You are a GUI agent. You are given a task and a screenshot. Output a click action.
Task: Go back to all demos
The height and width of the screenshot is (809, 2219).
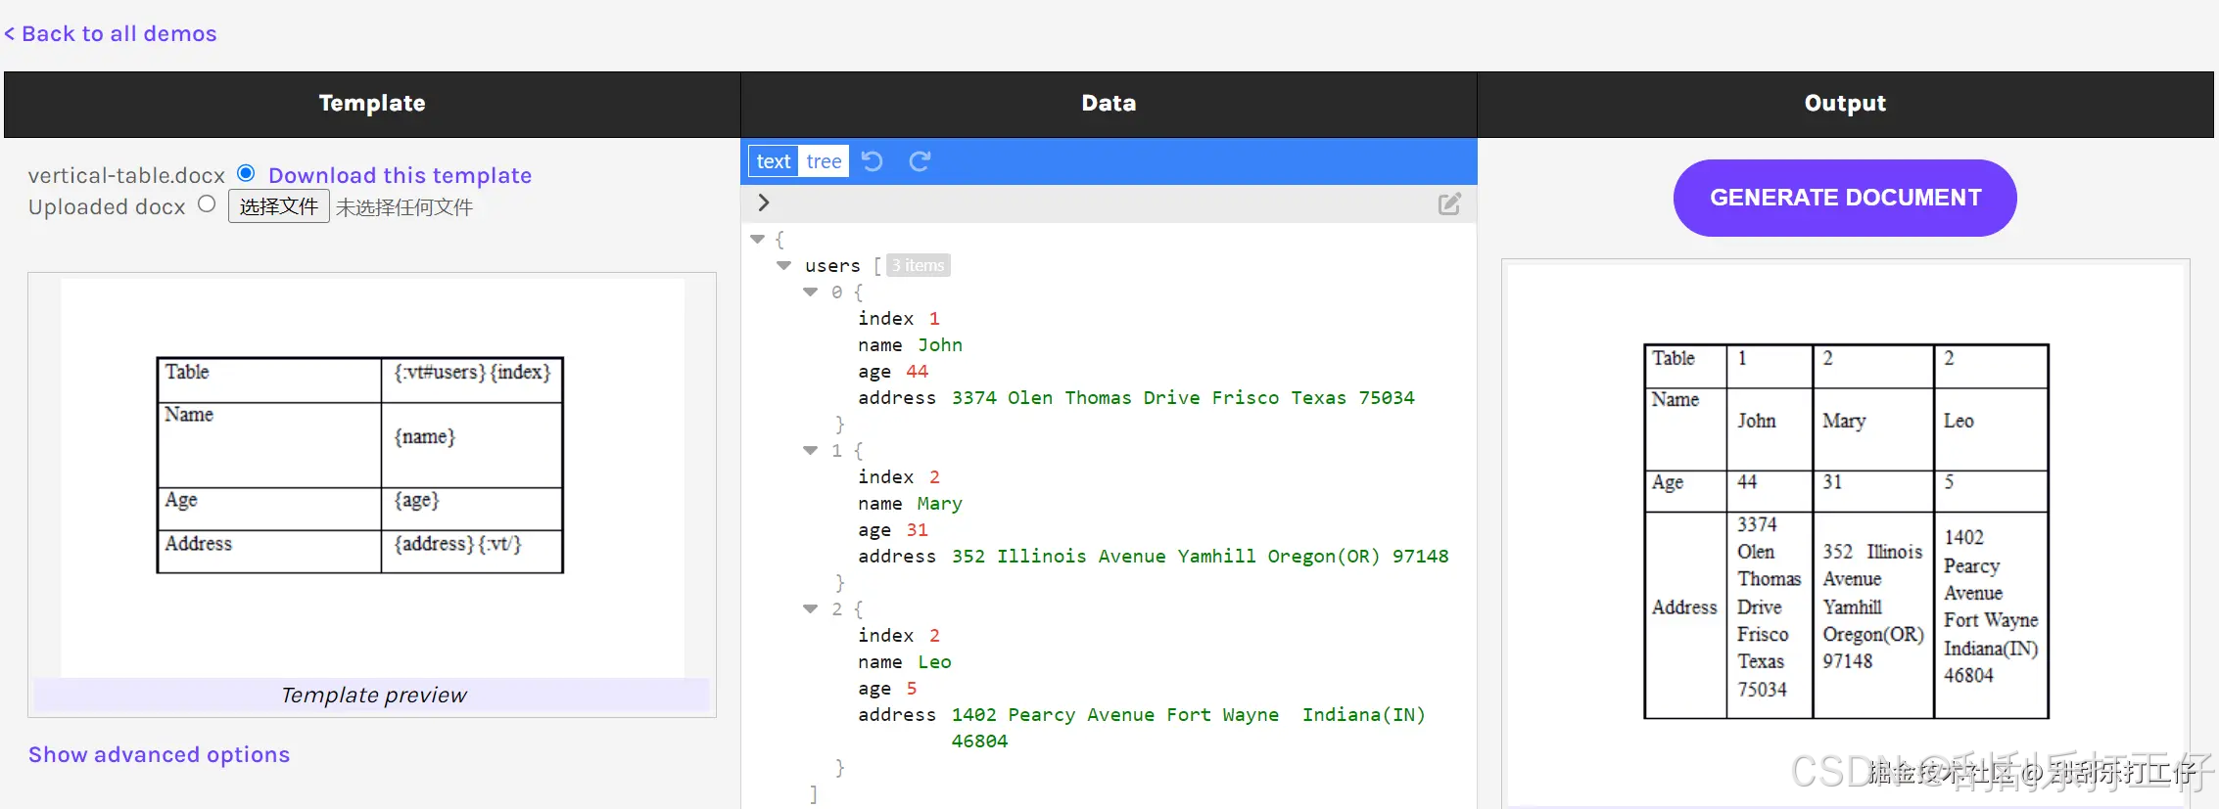click(x=110, y=33)
